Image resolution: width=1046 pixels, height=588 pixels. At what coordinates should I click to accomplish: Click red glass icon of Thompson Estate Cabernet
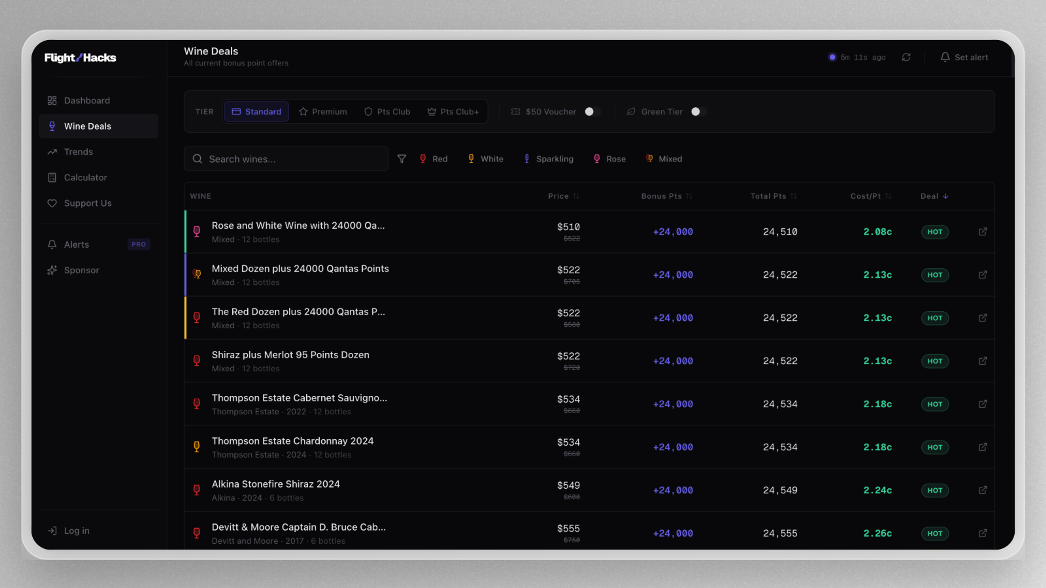point(196,404)
